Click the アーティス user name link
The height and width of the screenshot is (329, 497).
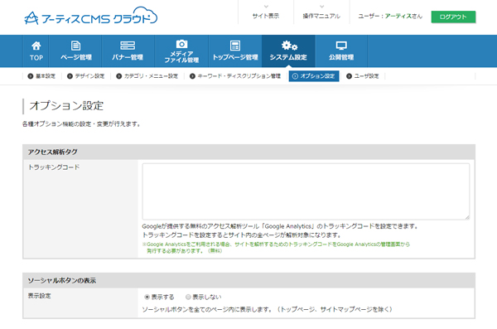click(x=398, y=17)
